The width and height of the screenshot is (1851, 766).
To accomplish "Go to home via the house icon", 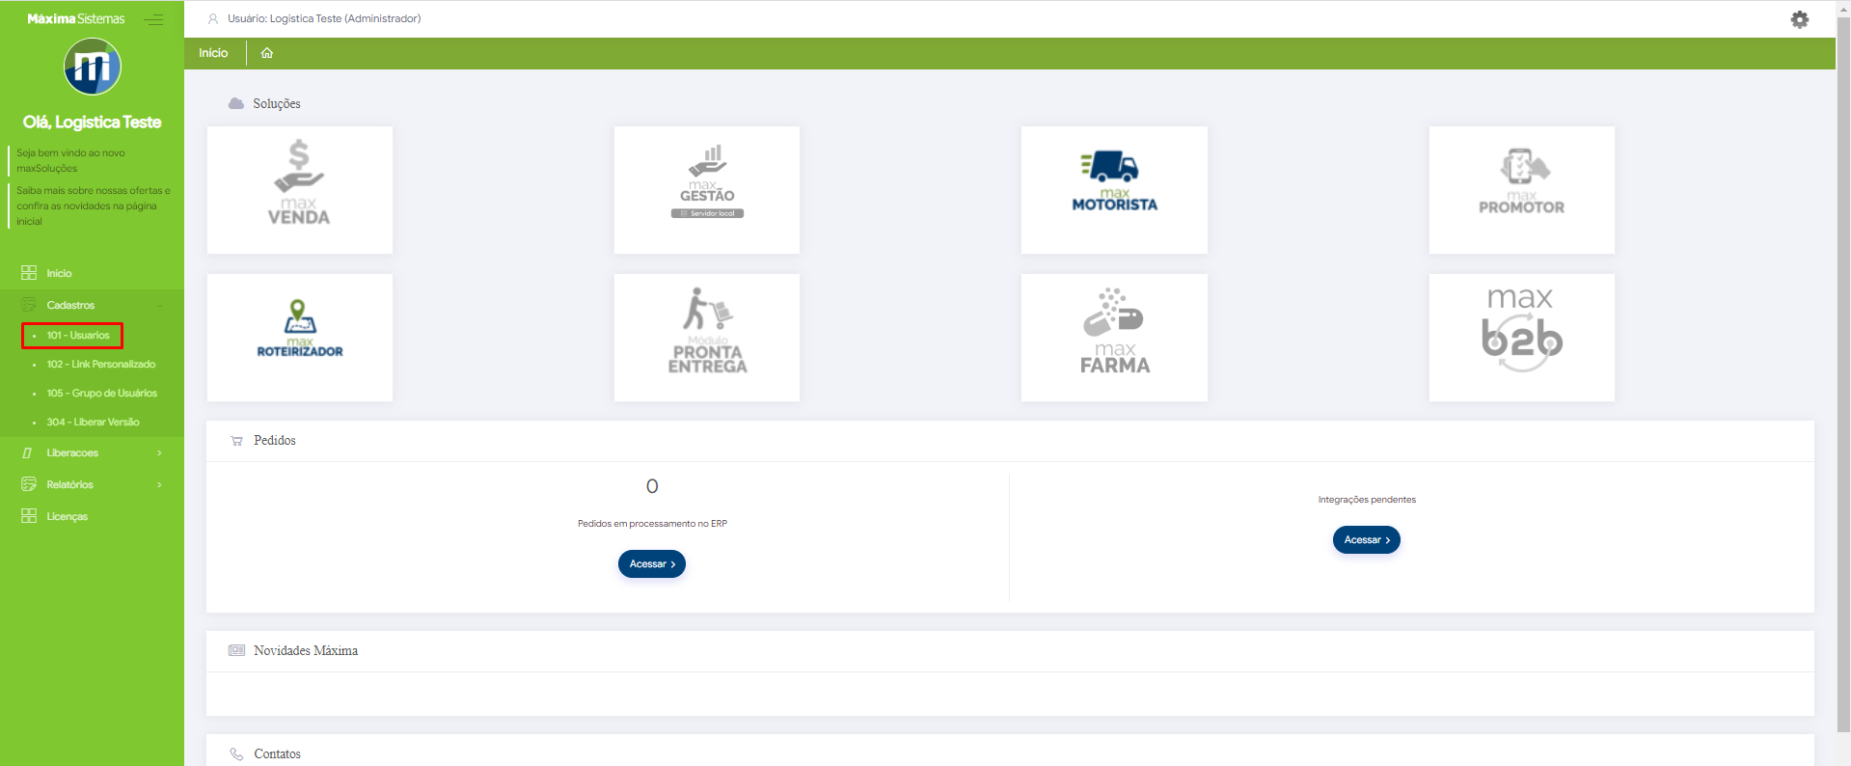I will tap(267, 53).
